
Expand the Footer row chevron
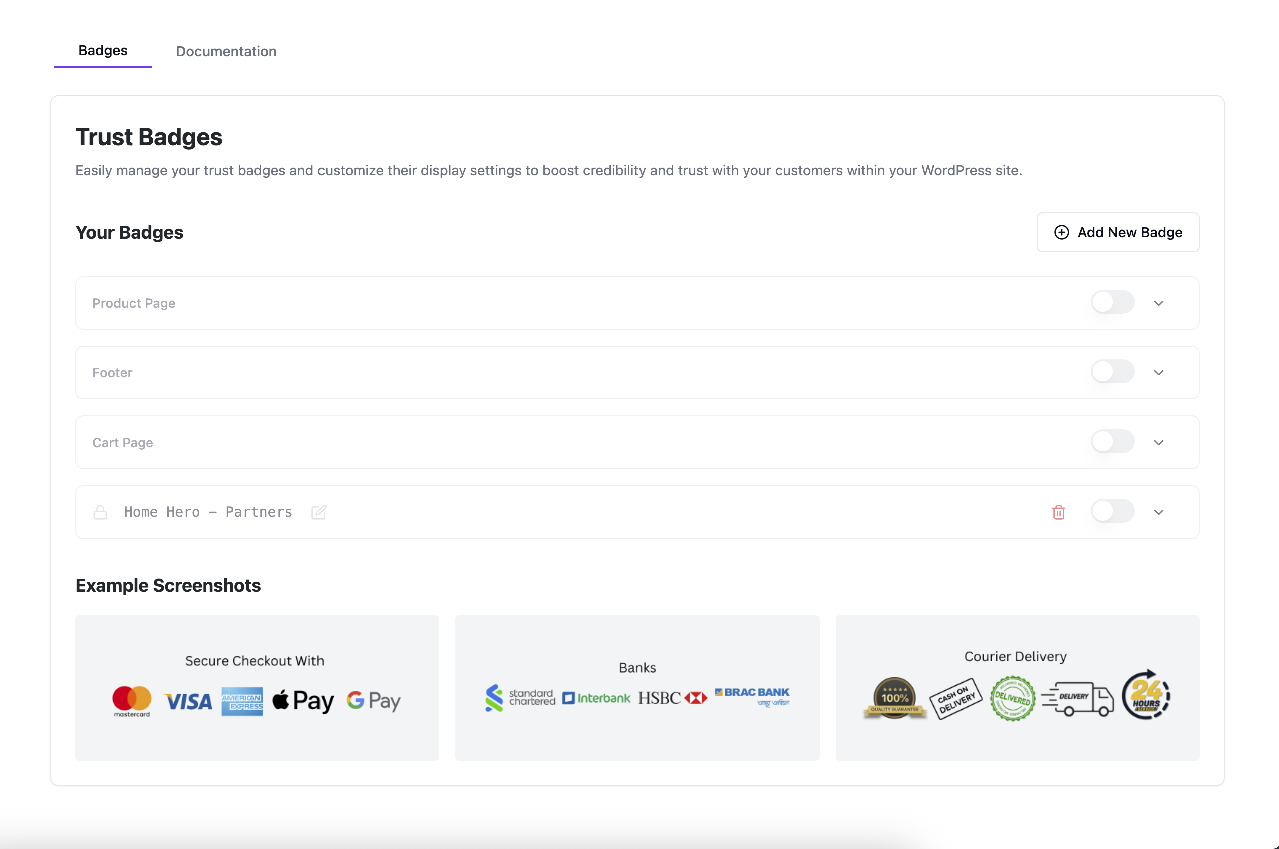pyautogui.click(x=1159, y=372)
